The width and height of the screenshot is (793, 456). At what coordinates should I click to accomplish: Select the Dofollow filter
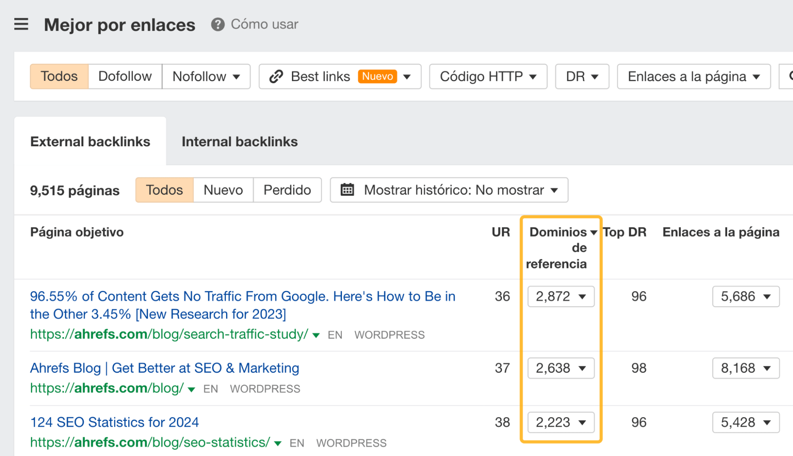click(125, 76)
